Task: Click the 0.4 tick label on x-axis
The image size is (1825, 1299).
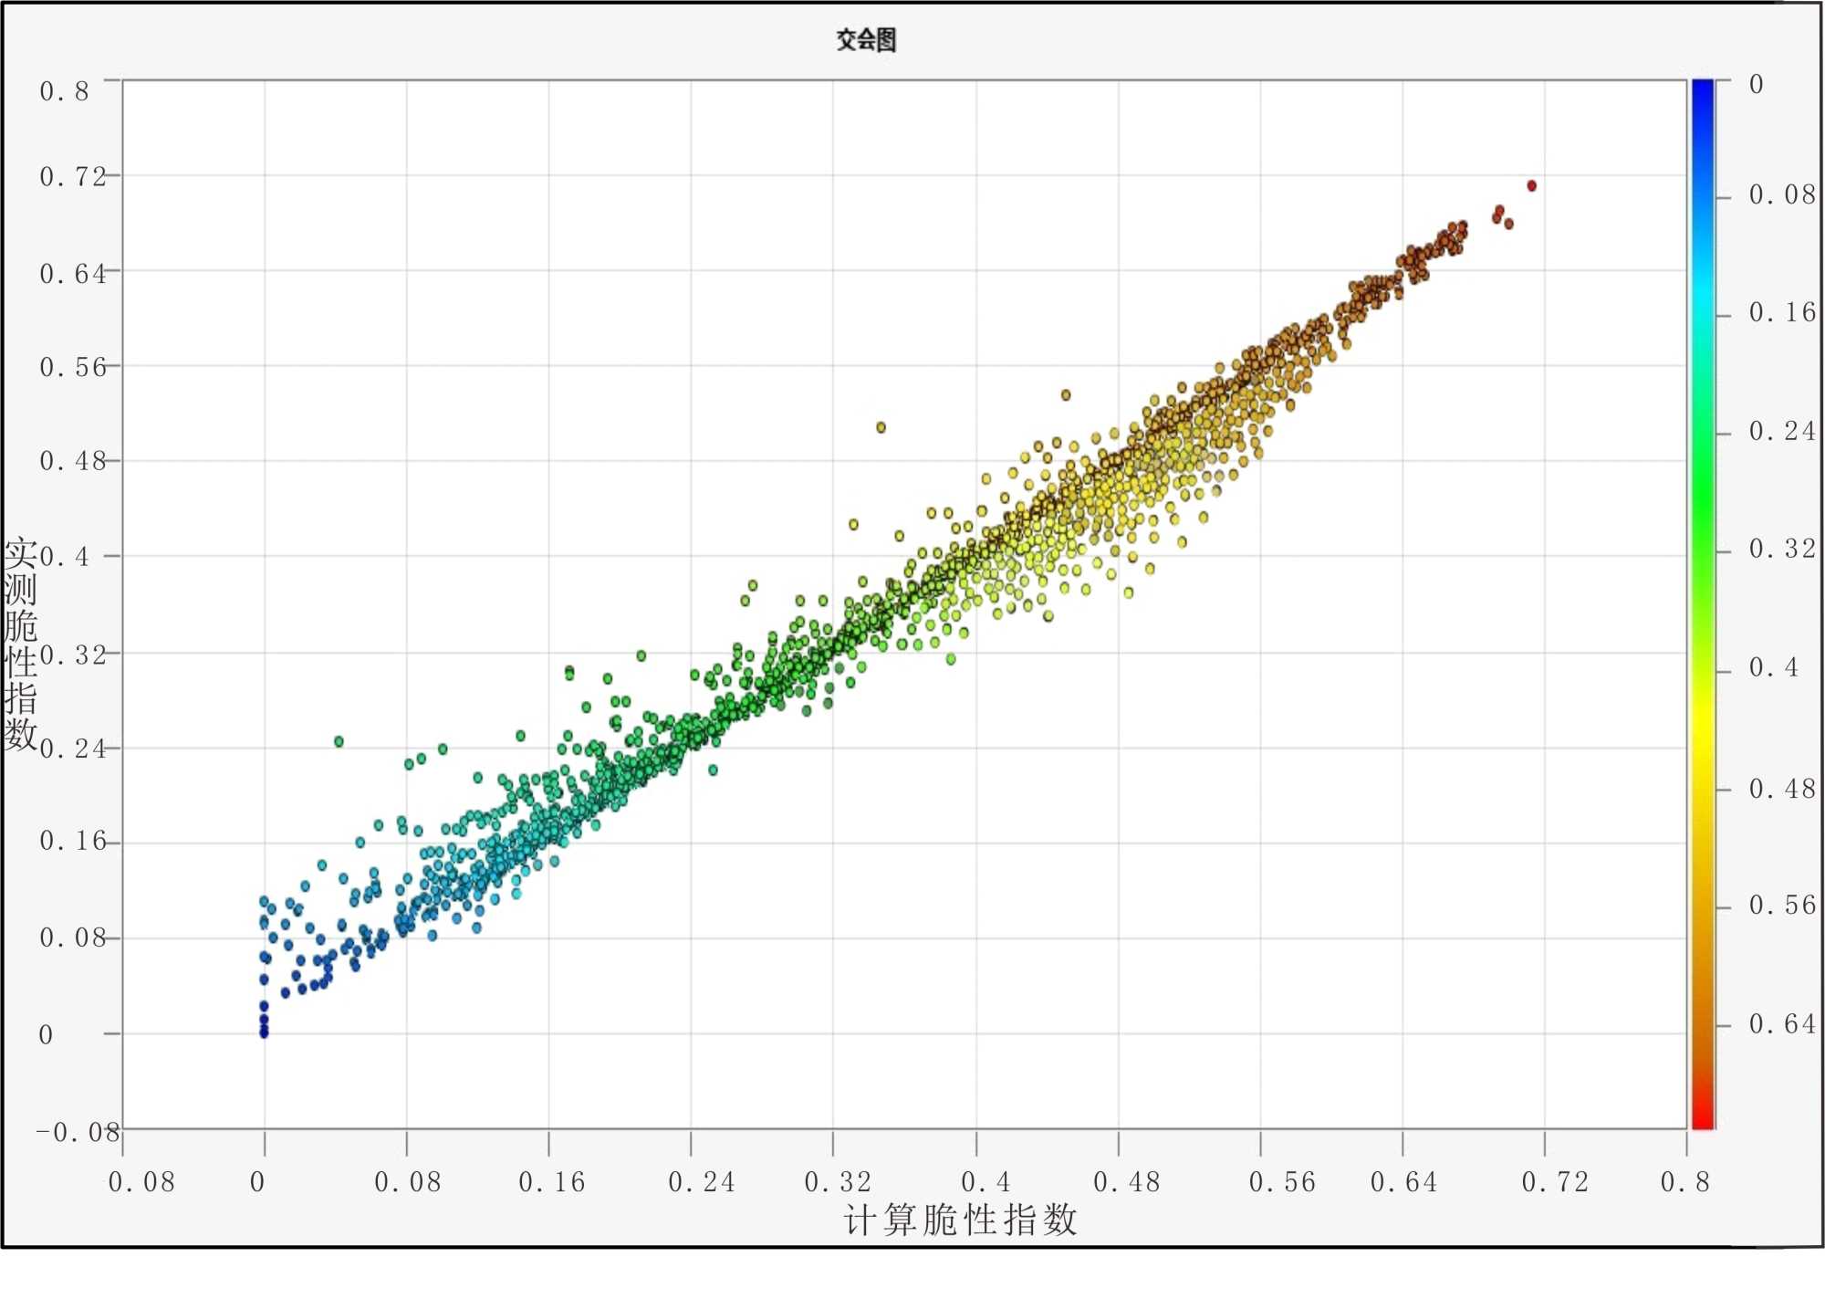Action: click(x=985, y=1182)
